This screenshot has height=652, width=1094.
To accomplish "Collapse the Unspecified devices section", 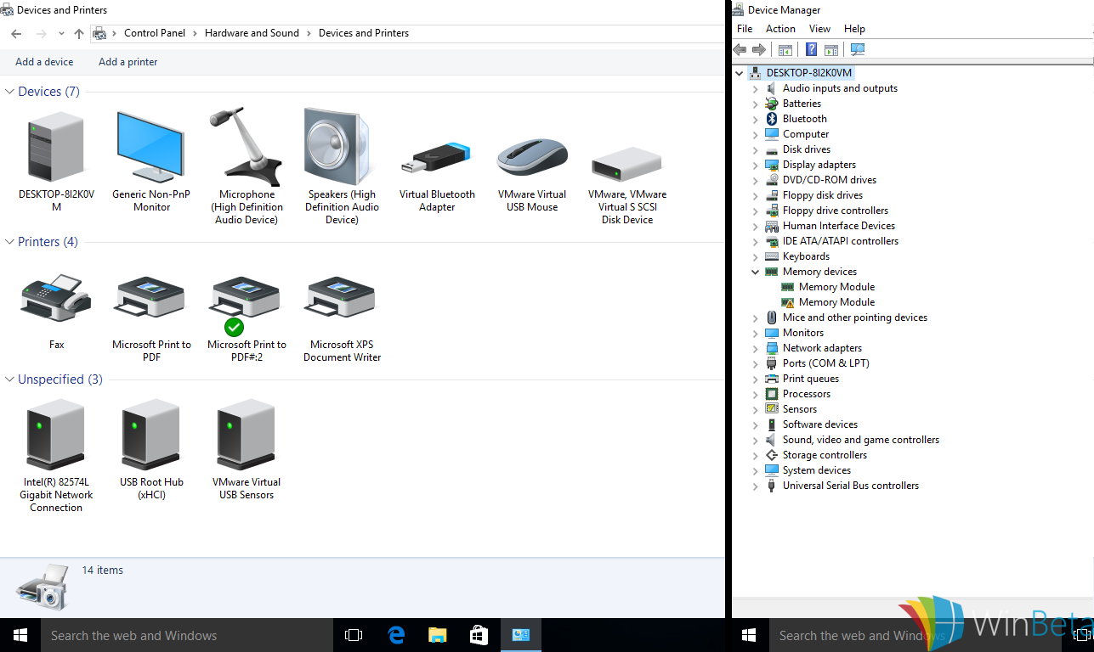I will (9, 379).
